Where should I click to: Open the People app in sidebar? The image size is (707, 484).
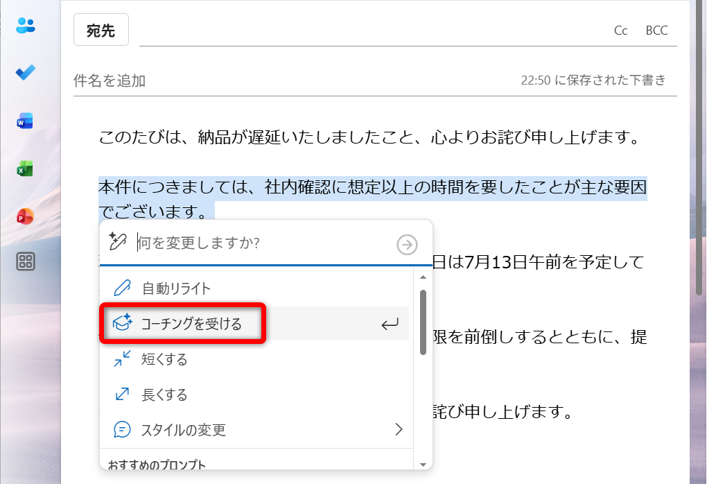[x=25, y=25]
